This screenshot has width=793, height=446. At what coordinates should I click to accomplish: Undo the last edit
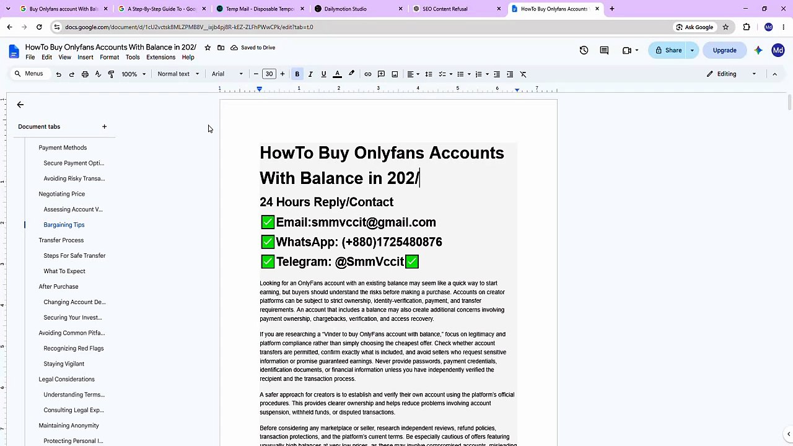(x=58, y=74)
